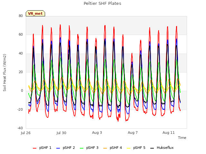Click the VR_met annotation label

35,13
